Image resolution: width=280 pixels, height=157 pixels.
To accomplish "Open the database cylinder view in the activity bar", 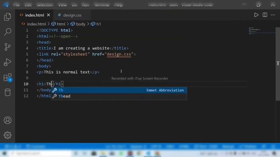I will [x=7, y=92].
